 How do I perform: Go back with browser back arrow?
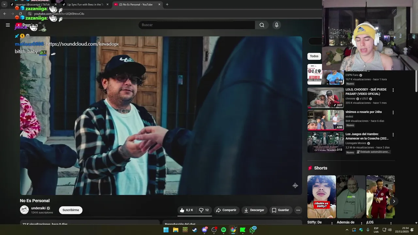5,14
